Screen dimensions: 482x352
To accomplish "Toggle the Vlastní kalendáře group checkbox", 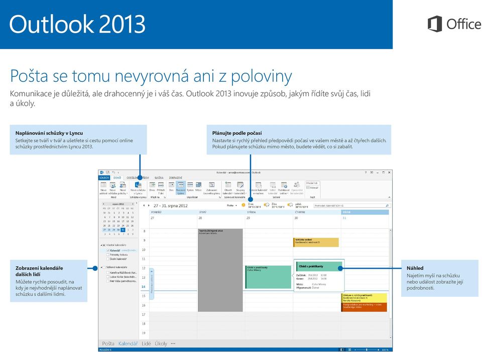I will [104, 245].
